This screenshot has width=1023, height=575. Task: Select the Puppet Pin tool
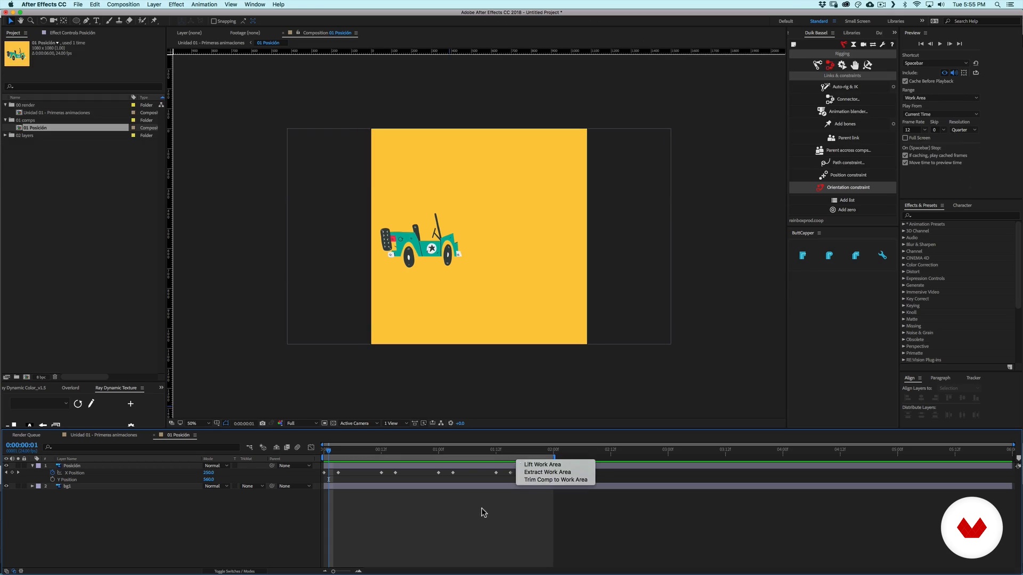click(x=155, y=21)
